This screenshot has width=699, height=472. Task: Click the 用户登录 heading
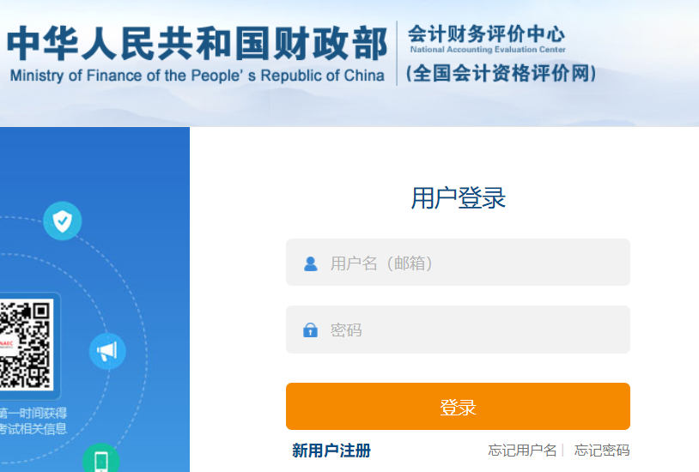click(x=458, y=198)
